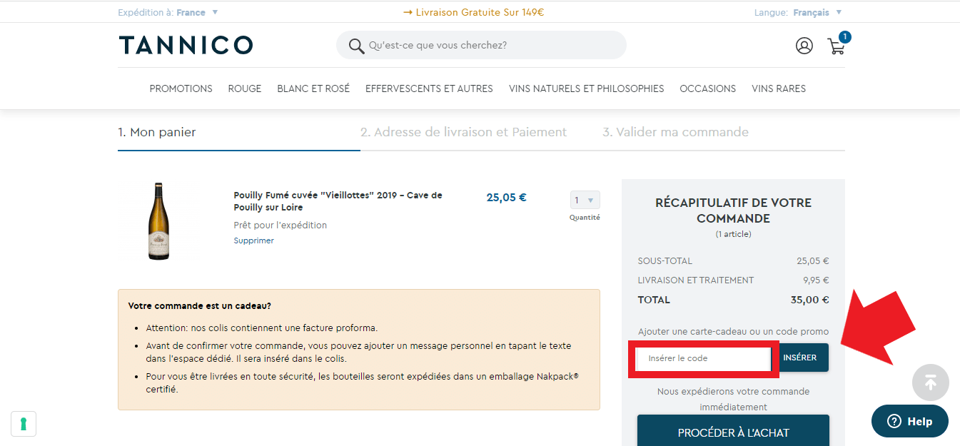Click 'Livraison et traitement' 9,95 € value
The width and height of the screenshot is (960, 446).
coord(816,280)
